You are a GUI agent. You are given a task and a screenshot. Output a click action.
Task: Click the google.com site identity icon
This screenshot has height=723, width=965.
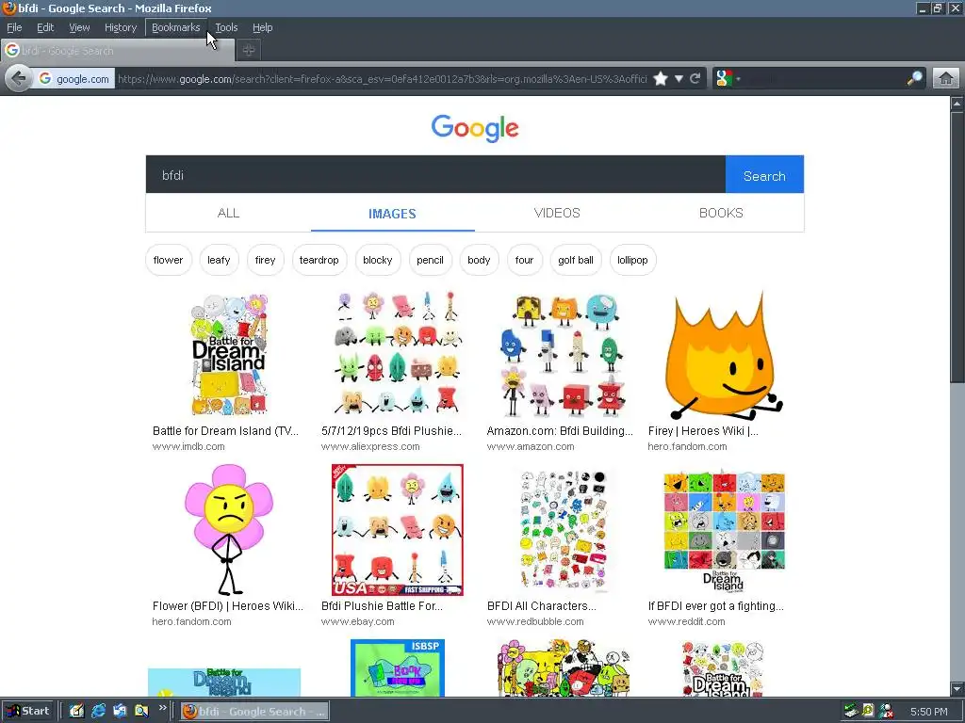[x=74, y=79]
